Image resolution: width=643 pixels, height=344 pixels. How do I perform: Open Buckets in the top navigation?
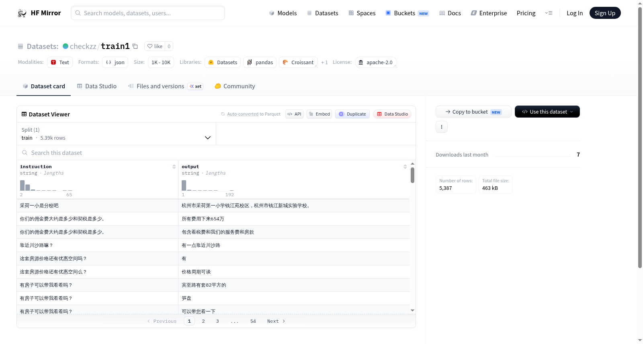tap(407, 13)
